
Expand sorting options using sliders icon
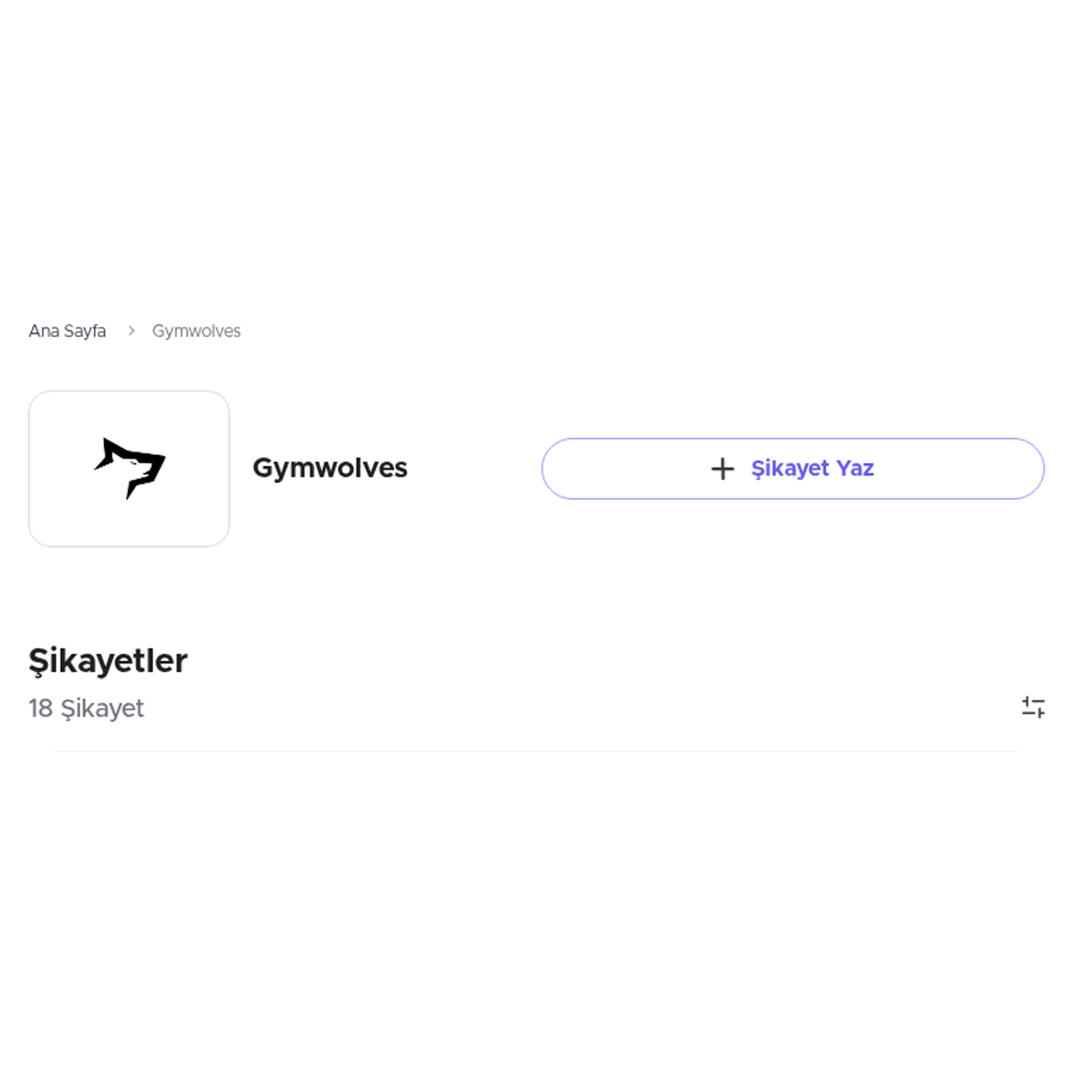coord(1033,707)
